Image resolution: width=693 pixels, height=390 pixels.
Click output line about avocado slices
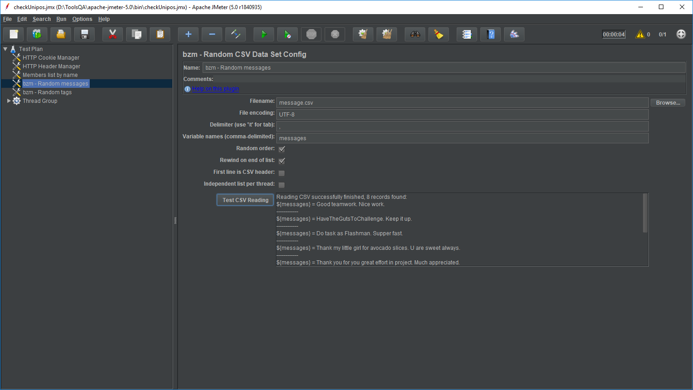[x=368, y=248]
